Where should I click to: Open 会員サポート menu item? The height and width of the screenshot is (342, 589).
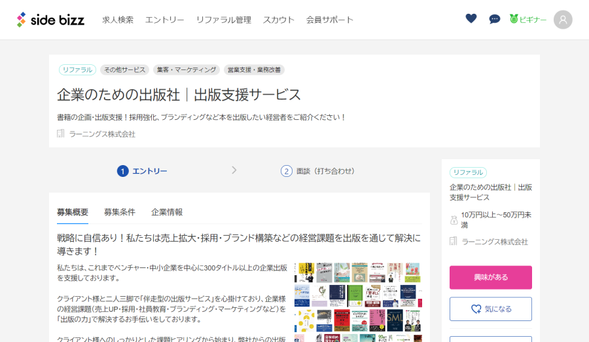pyautogui.click(x=329, y=20)
